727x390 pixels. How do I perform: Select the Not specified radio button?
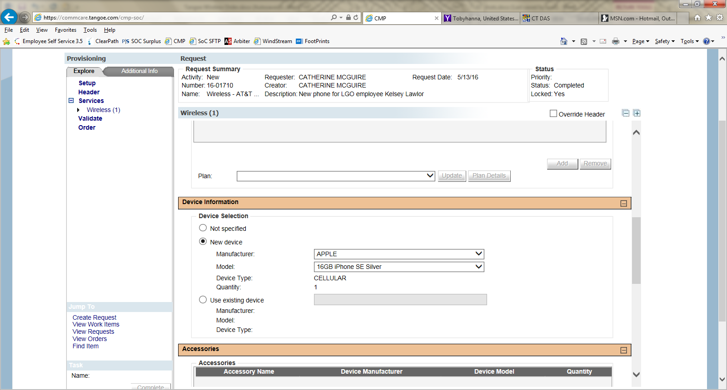point(203,228)
